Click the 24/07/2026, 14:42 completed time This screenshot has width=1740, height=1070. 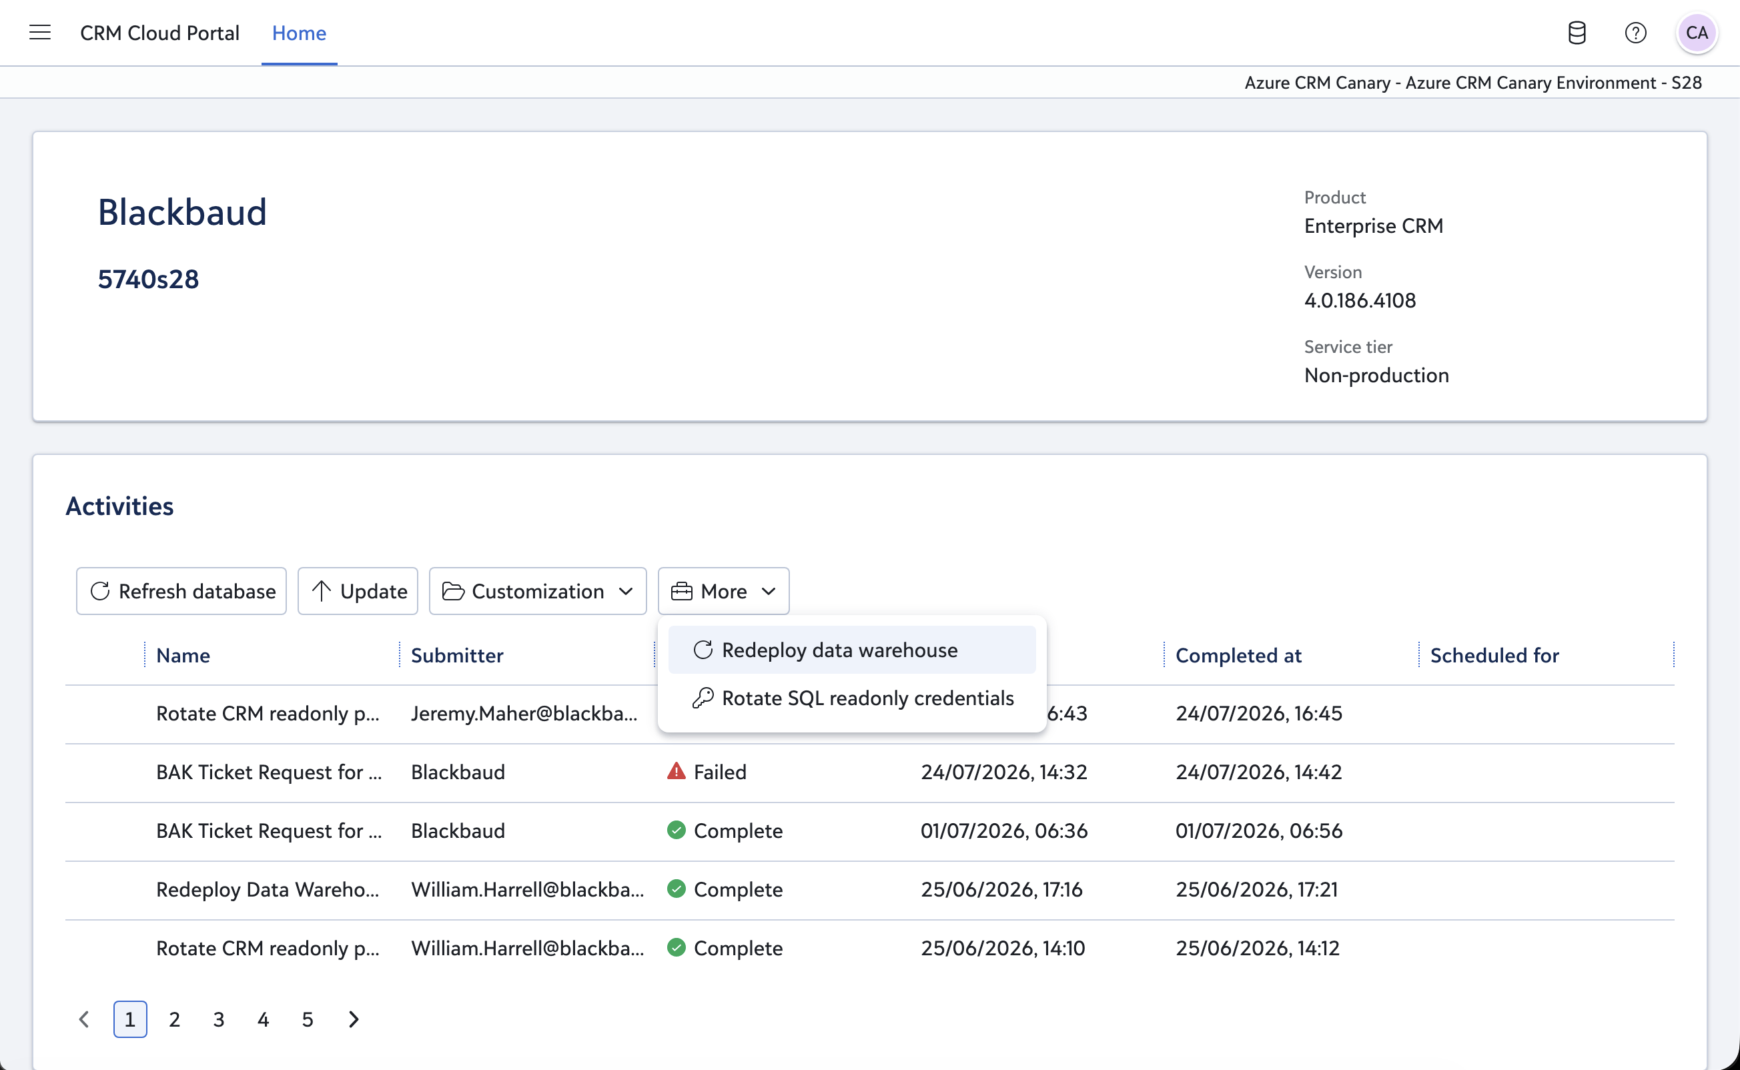point(1259,771)
